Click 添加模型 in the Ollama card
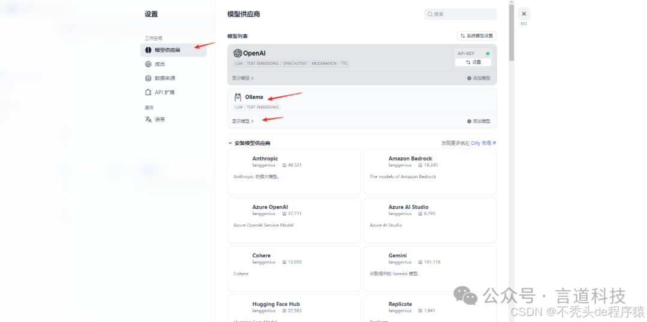Screen dimensions: 647x322 tap(479, 121)
